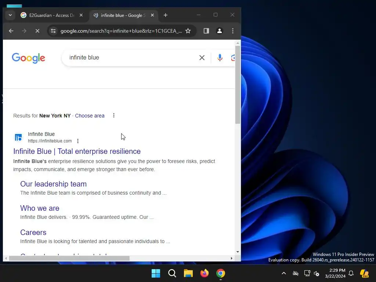Click Infinite Blue site name text

coord(41,134)
